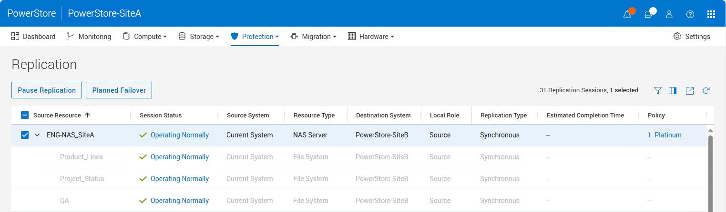Toggle the select-all header checkbox
The image size is (726, 212).
pos(25,115)
